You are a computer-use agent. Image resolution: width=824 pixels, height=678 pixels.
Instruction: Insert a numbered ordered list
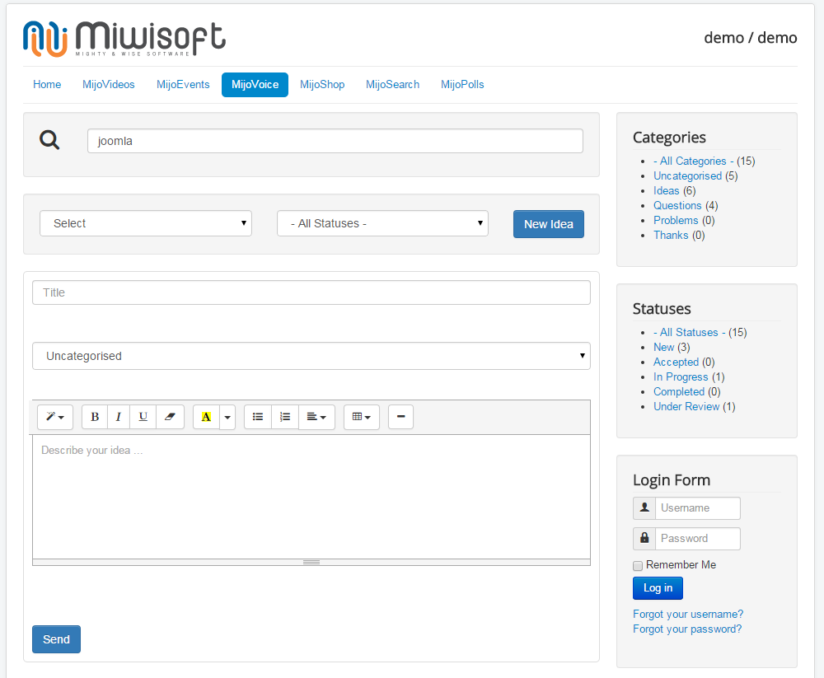tap(285, 417)
